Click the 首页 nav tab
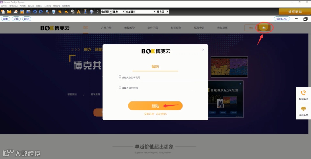311x159 pixels. [x=86, y=28]
